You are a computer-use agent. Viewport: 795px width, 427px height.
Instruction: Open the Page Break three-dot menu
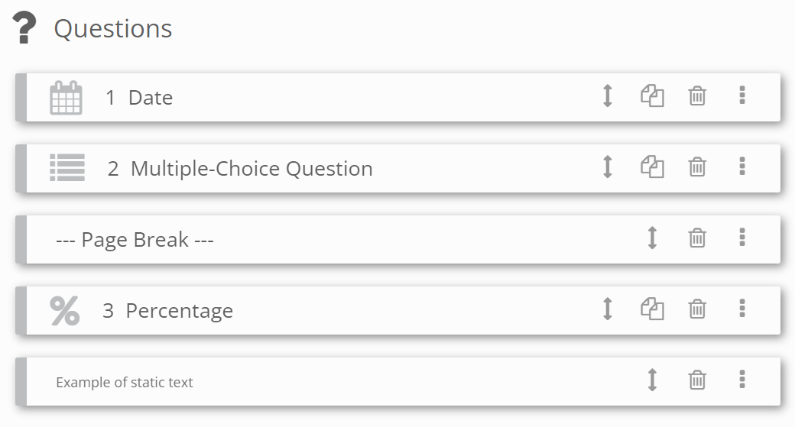click(742, 238)
